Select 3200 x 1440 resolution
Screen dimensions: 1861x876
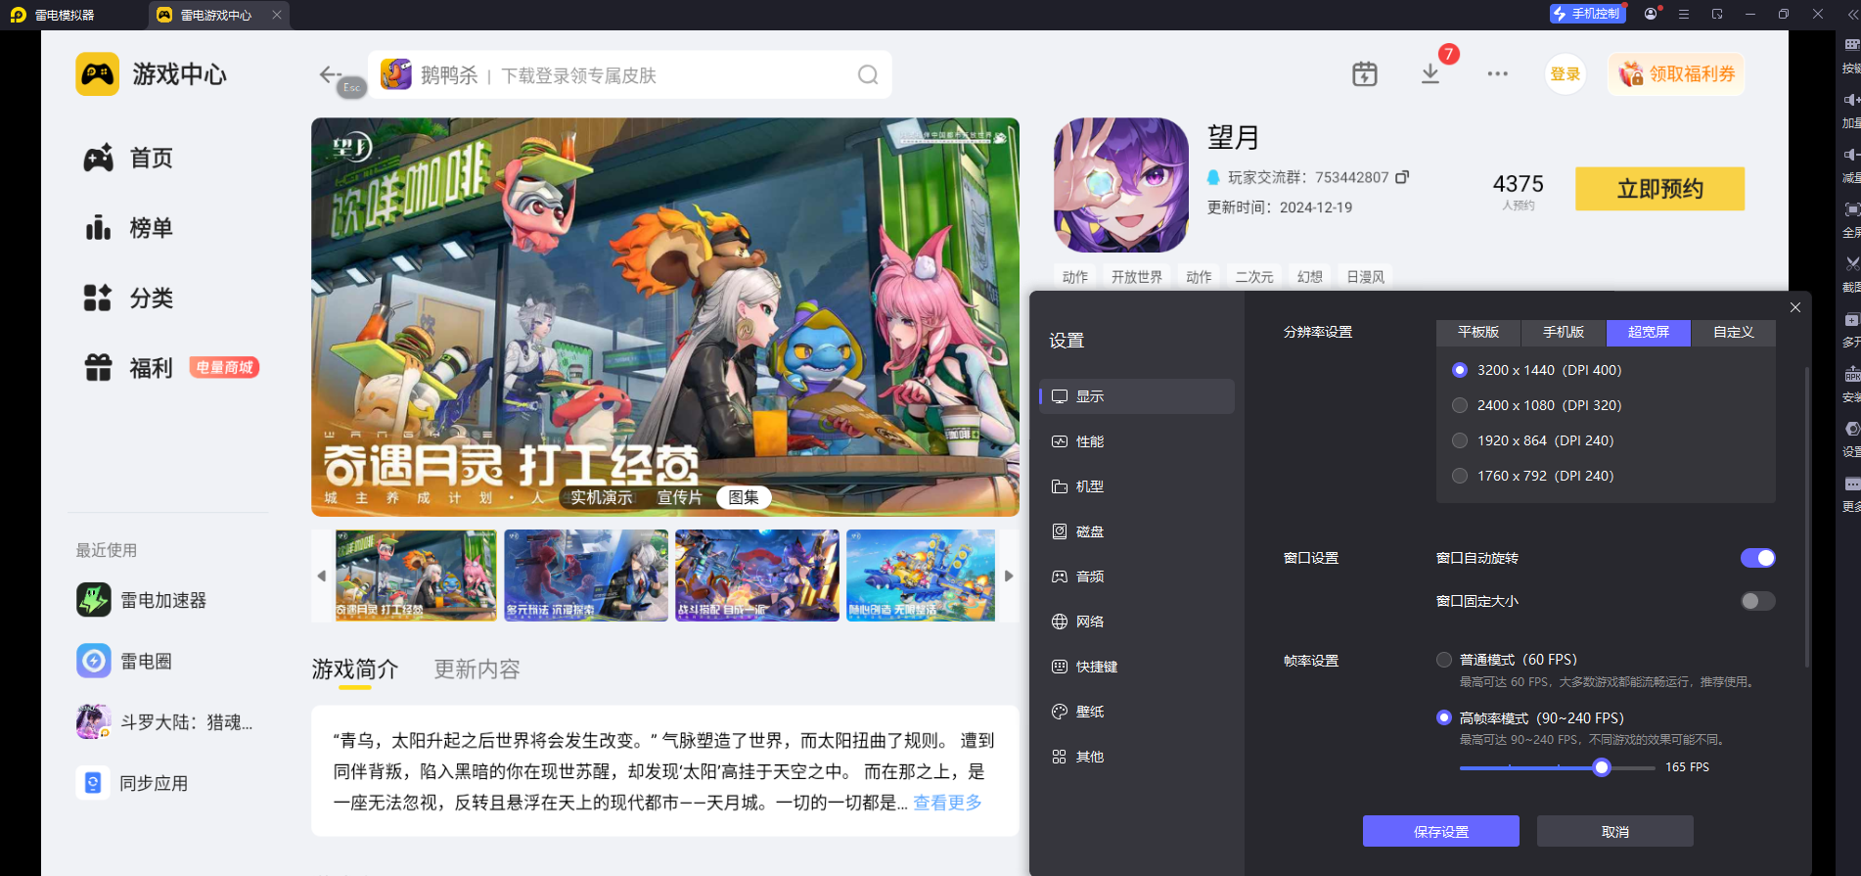(1460, 370)
